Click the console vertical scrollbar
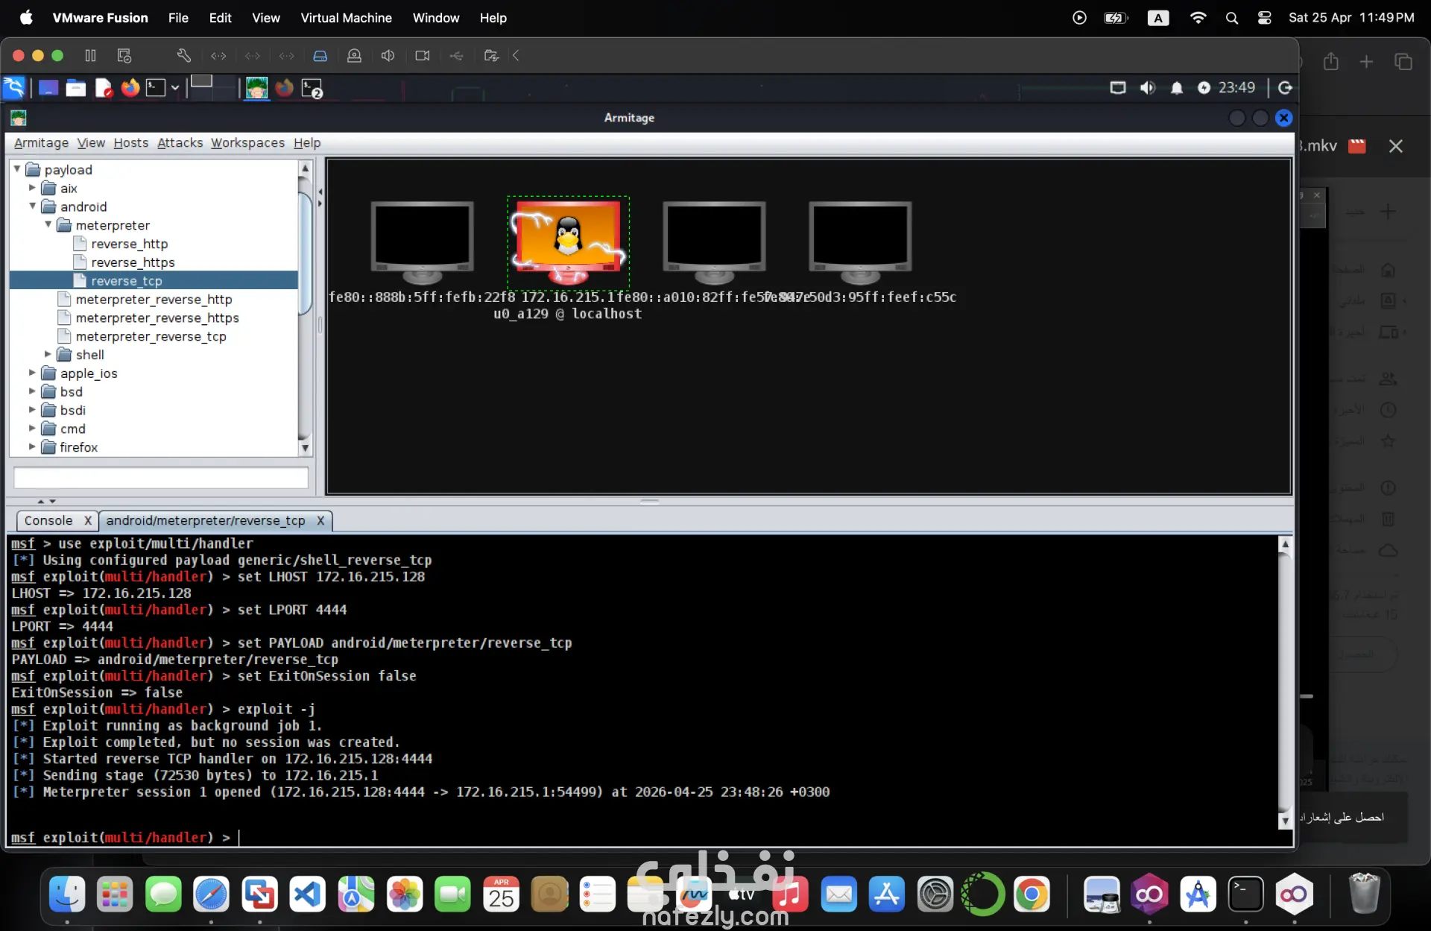This screenshot has height=931, width=1431. coord(1285,682)
